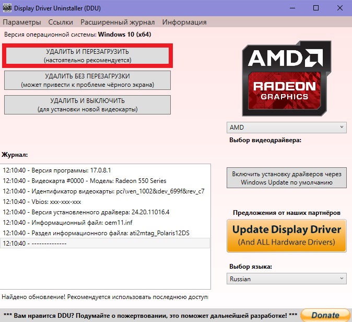
Task: Click Удалить без перезагрузки button
Action: coord(87,80)
